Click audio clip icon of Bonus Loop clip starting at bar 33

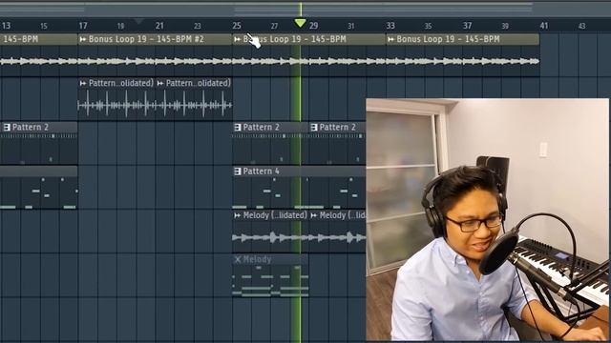[x=390, y=39]
